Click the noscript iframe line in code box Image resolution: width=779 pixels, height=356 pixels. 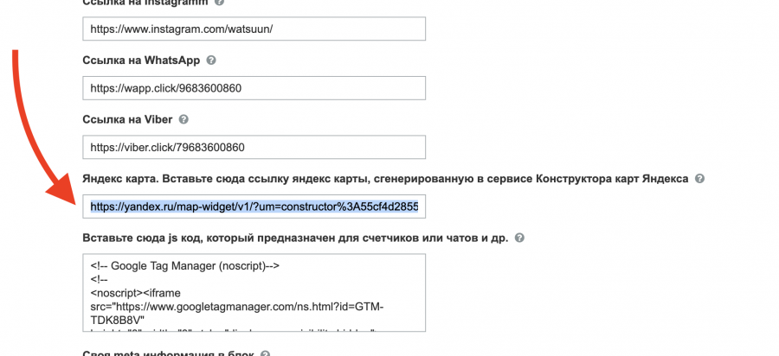click(x=150, y=293)
